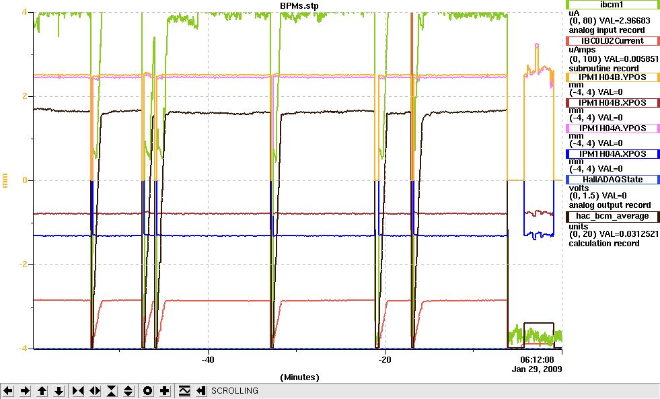
Task: Click the plus sign toolbar icon
Action: coord(165,391)
